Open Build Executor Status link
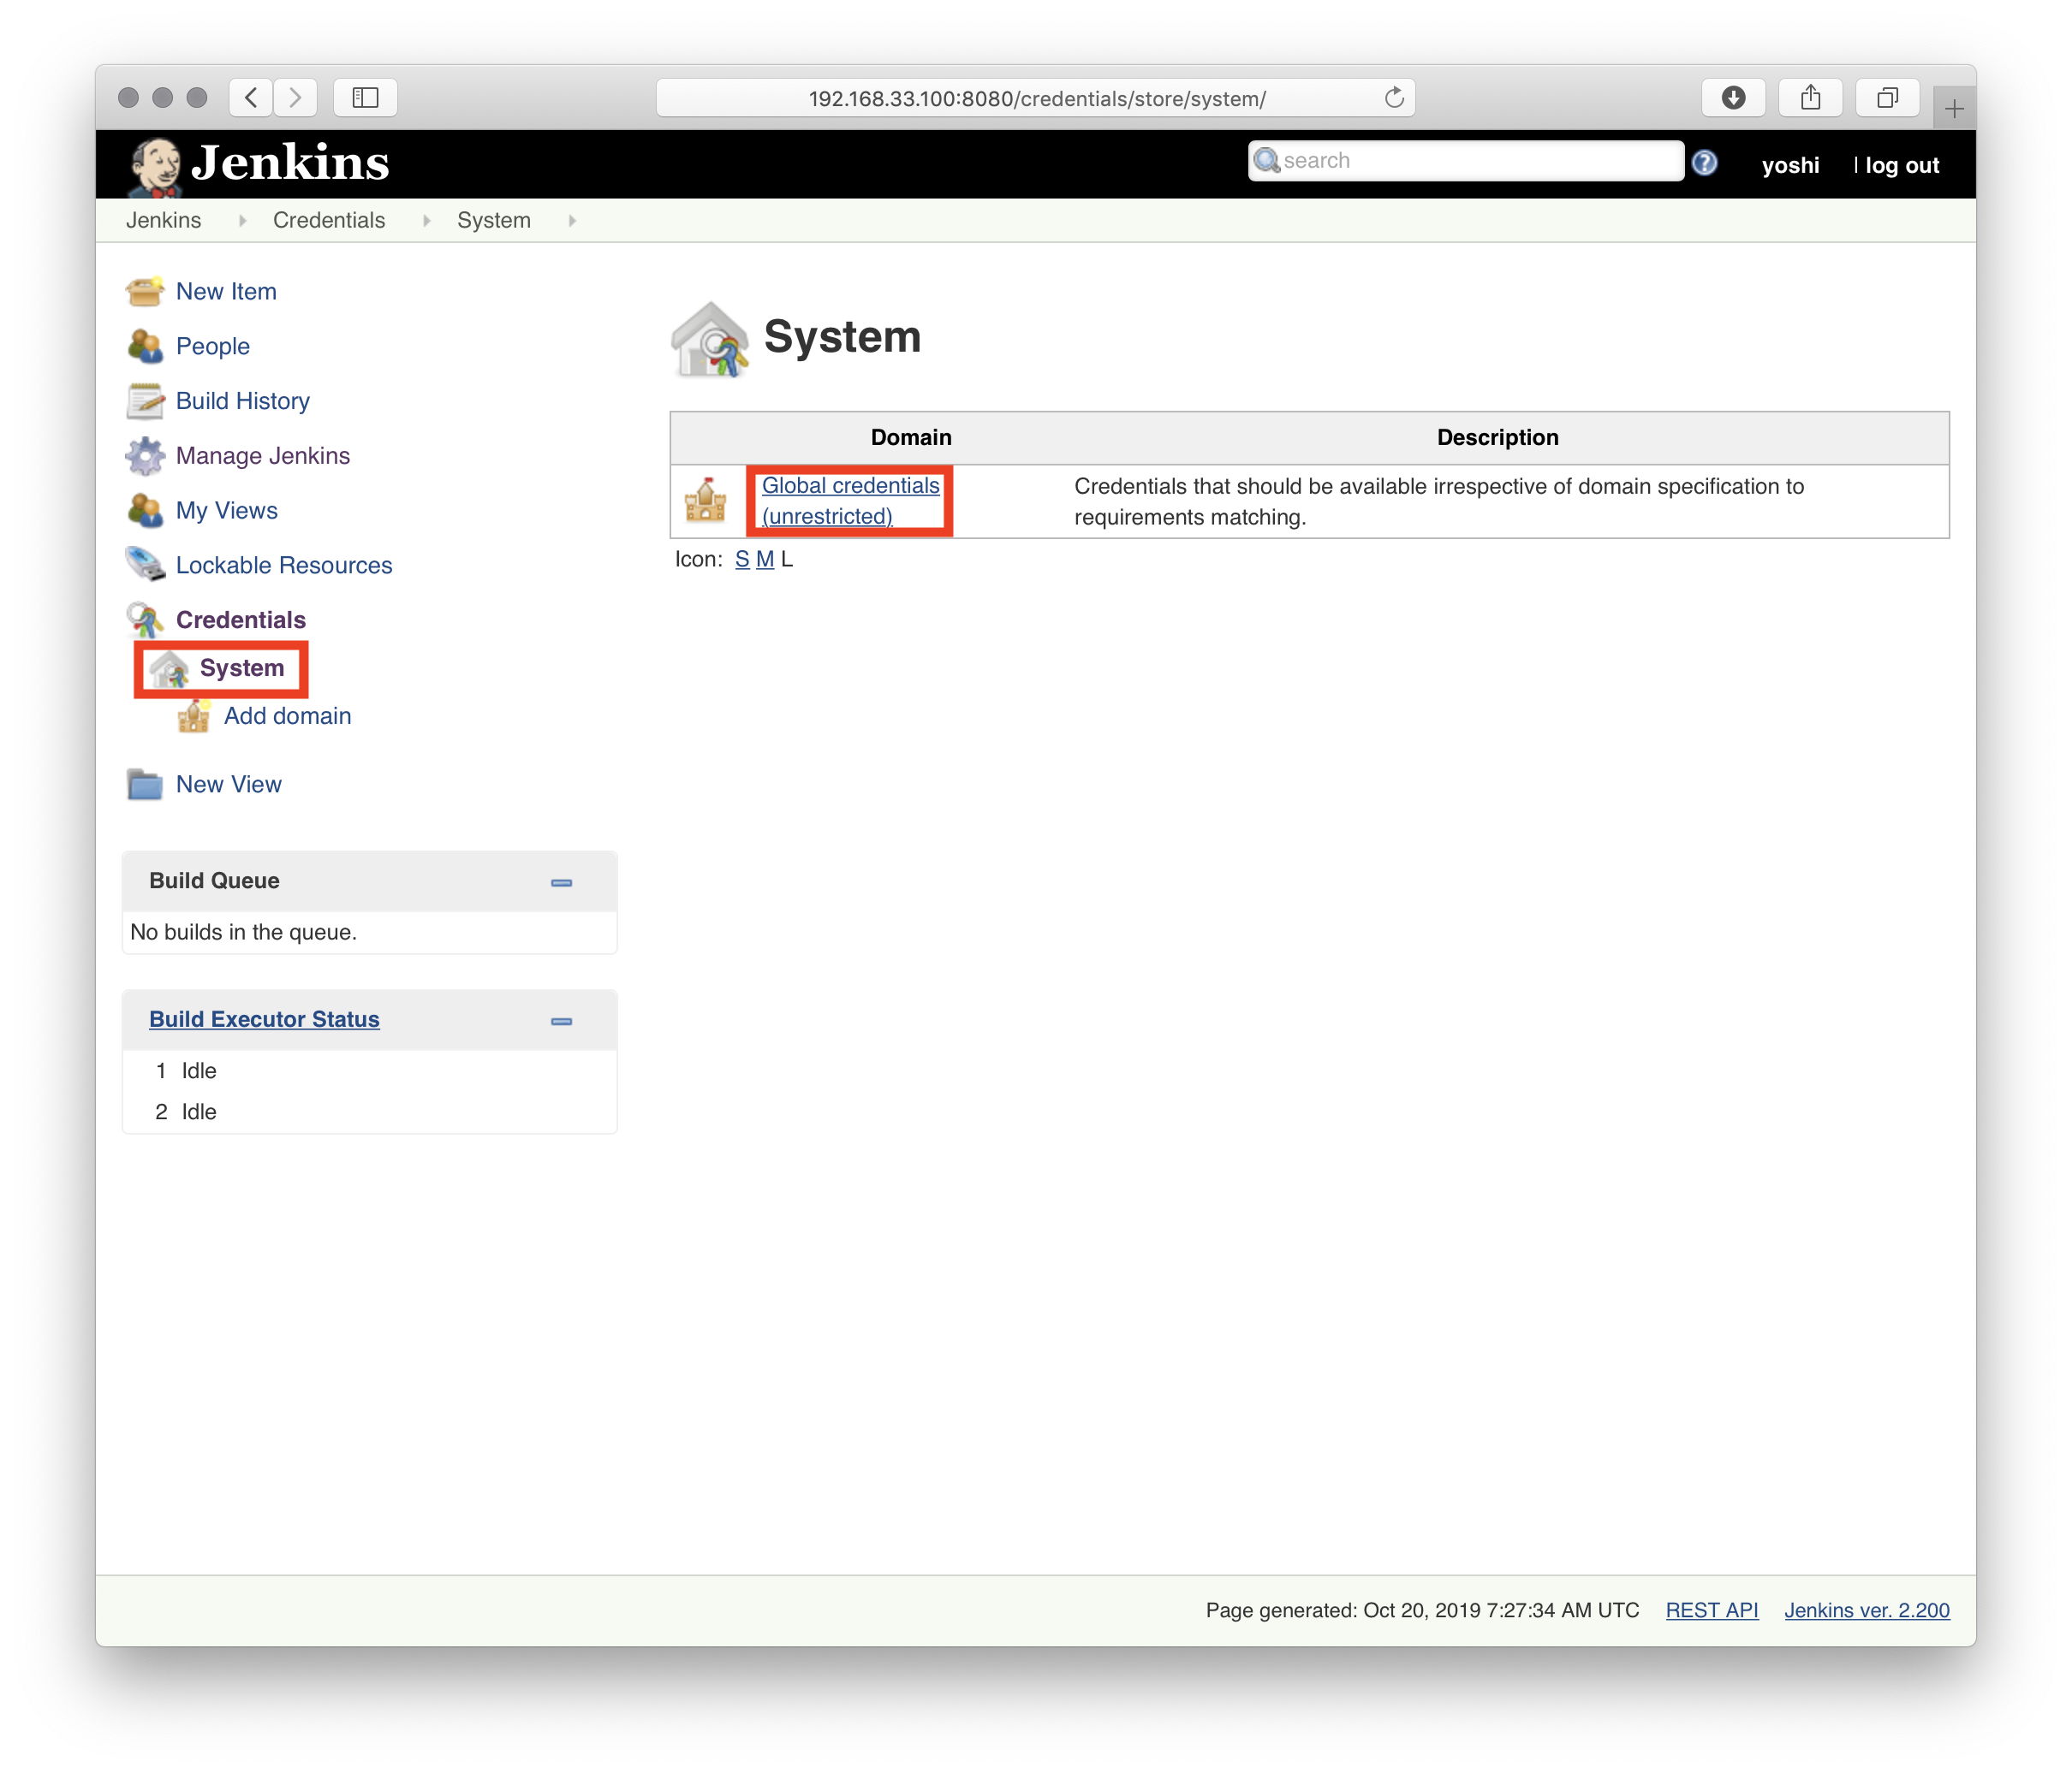Screen dimensions: 2072x1773 pos(264,1019)
